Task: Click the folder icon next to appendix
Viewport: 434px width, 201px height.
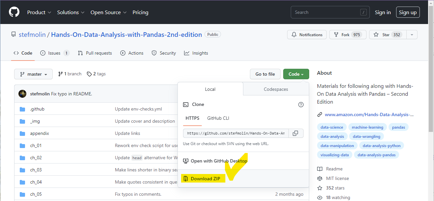Action: coord(22,133)
